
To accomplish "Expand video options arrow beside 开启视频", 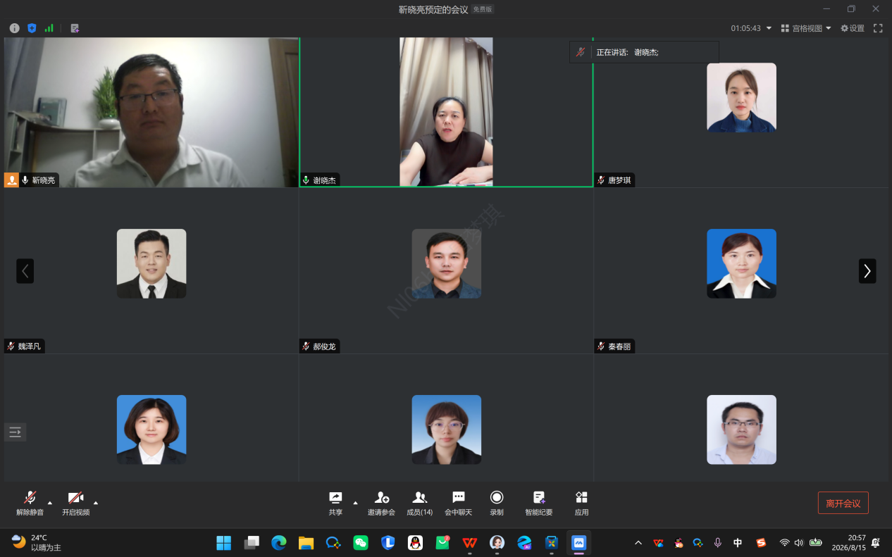I will click(96, 503).
